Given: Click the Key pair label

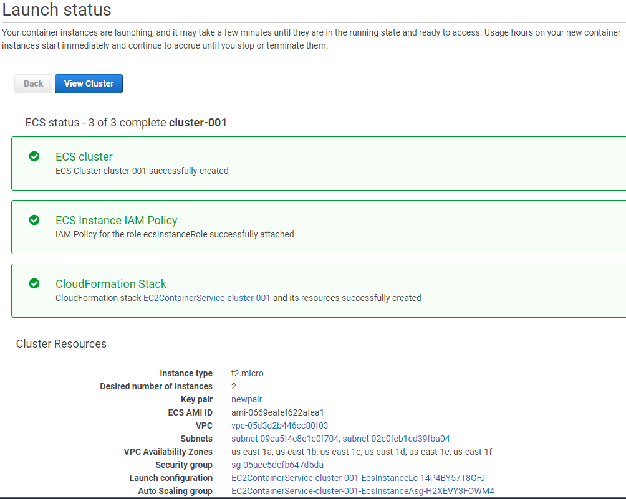Looking at the screenshot, I should pos(196,399).
